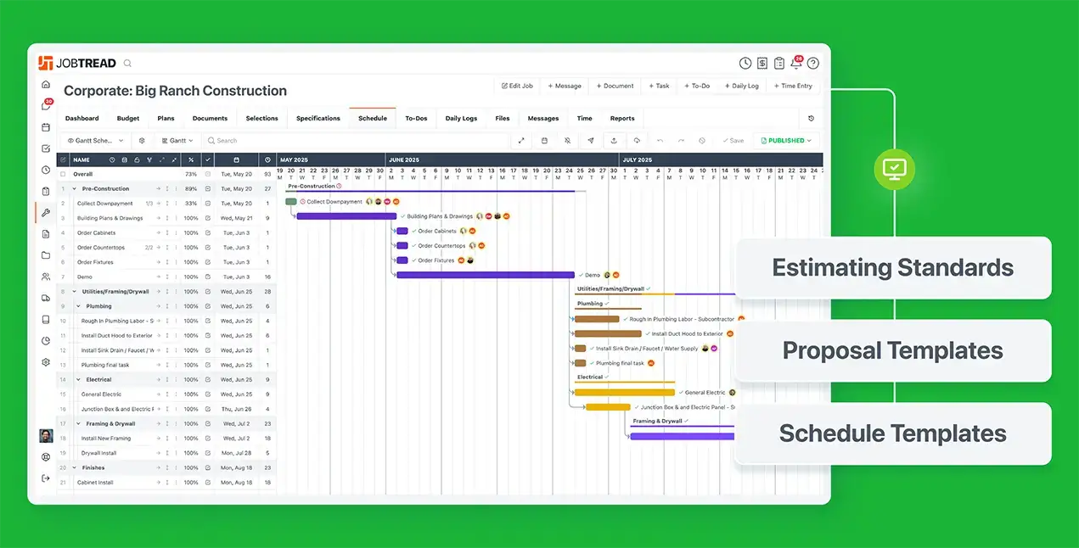
Task: Open the Daily Logs tab
Action: pyautogui.click(x=461, y=119)
